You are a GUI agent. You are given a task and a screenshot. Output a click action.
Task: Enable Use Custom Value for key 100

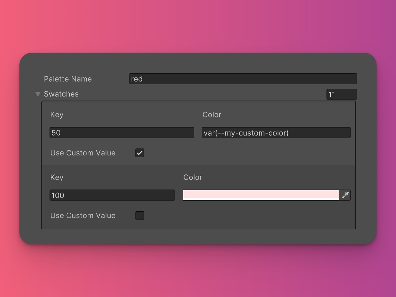point(140,216)
